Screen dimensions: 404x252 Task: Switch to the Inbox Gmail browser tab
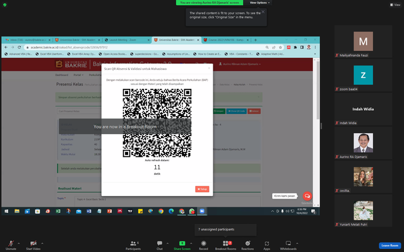27,40
